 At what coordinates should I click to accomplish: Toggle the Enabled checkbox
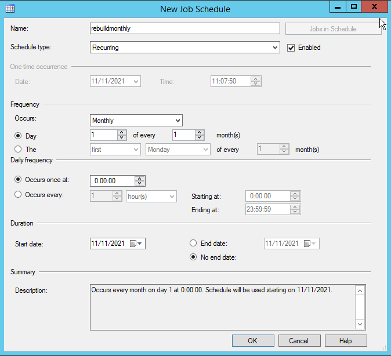pyautogui.click(x=291, y=48)
